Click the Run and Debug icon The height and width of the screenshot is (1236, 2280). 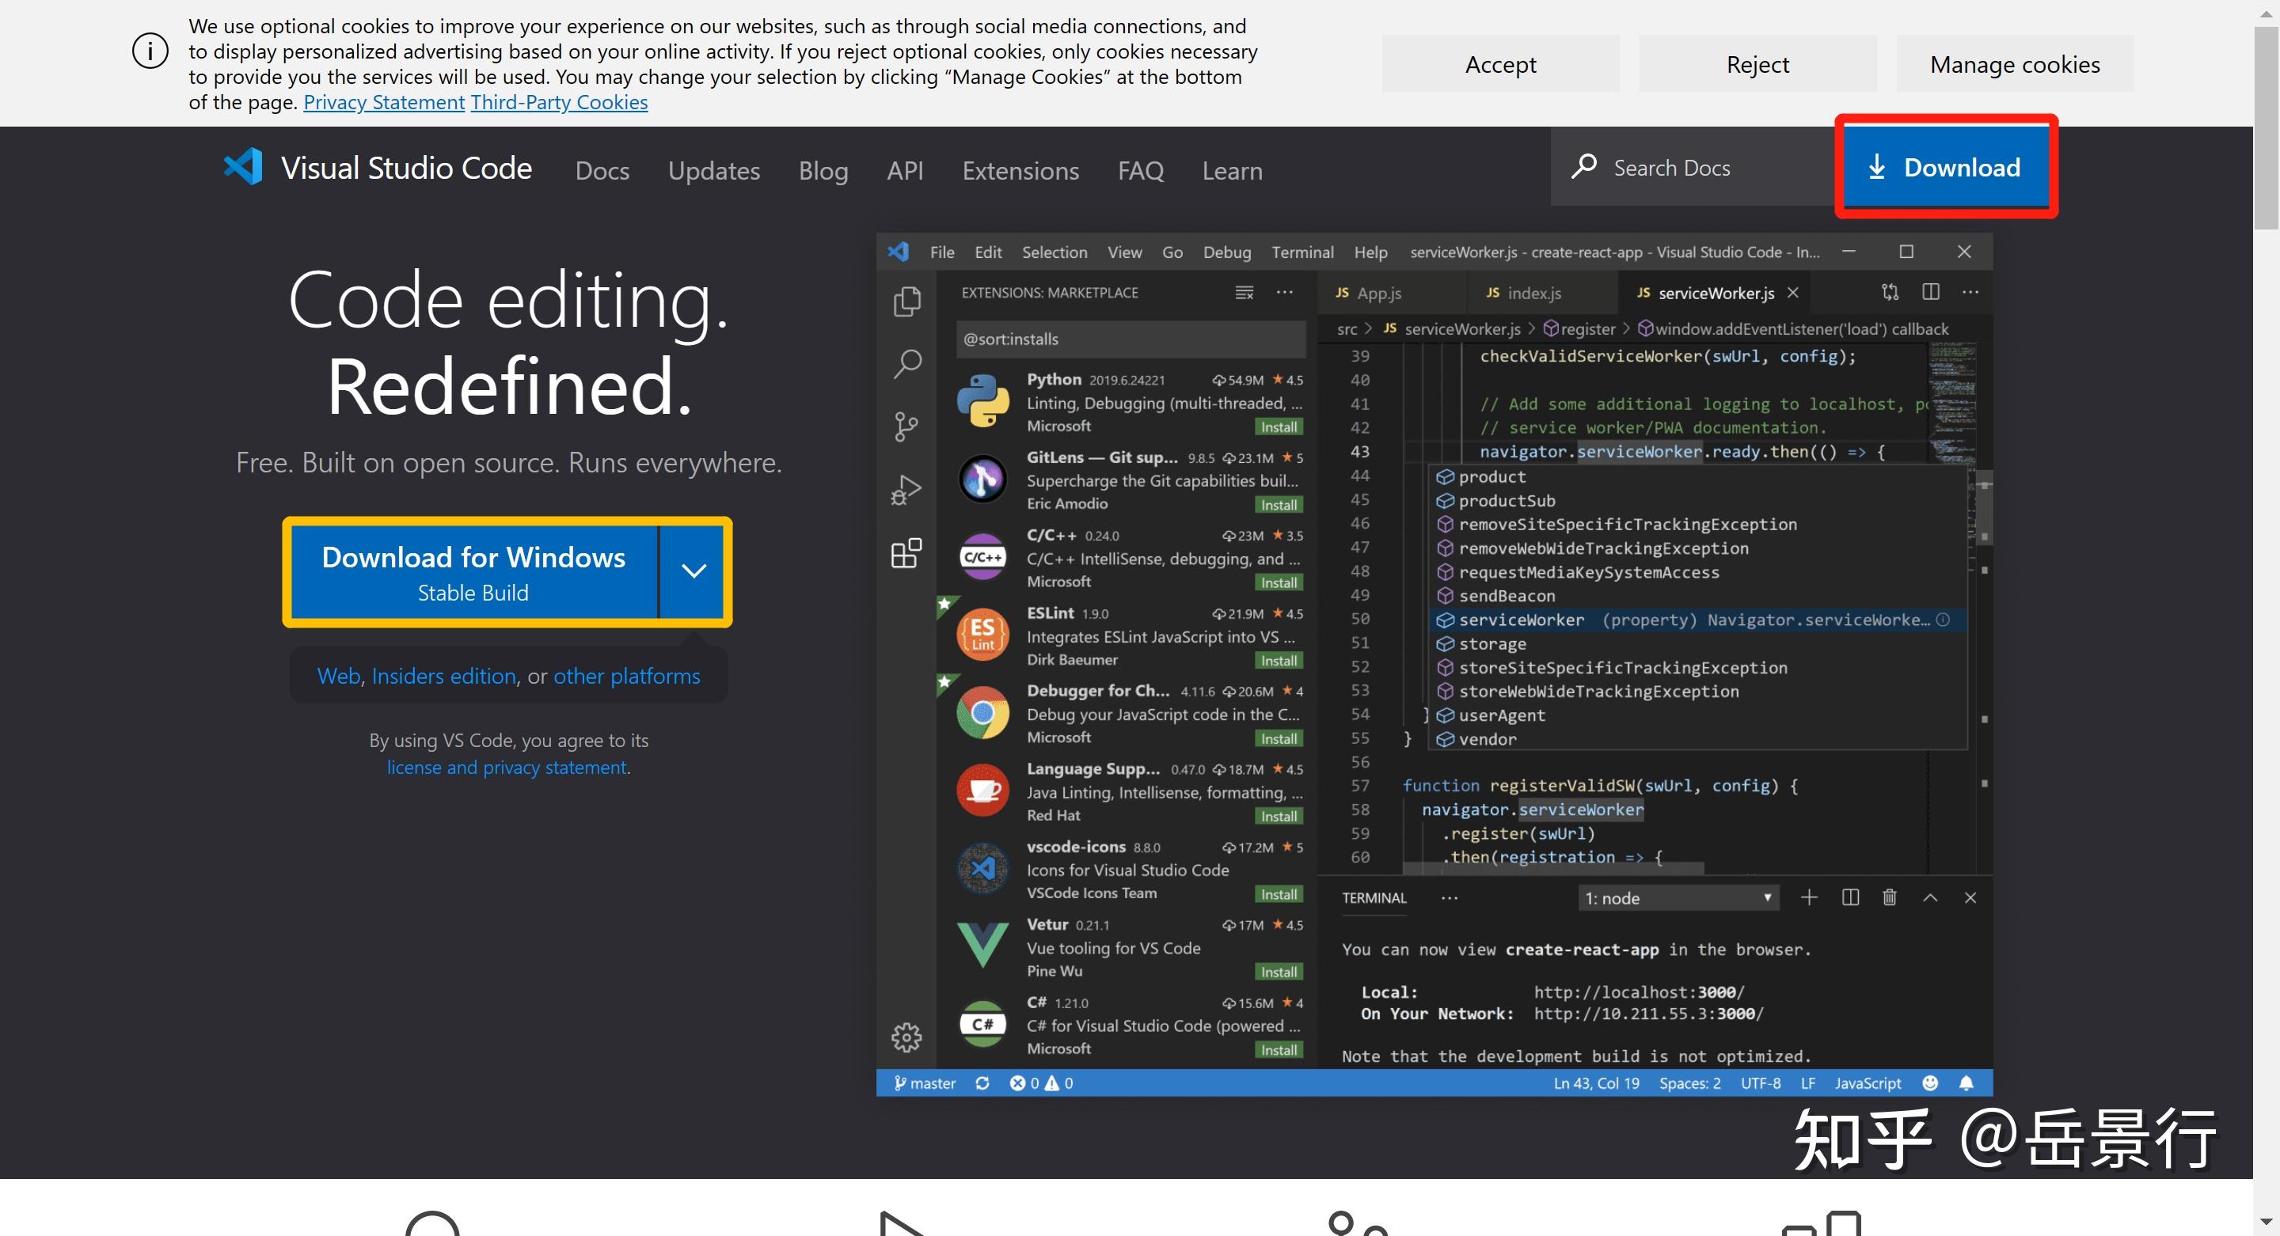[906, 489]
